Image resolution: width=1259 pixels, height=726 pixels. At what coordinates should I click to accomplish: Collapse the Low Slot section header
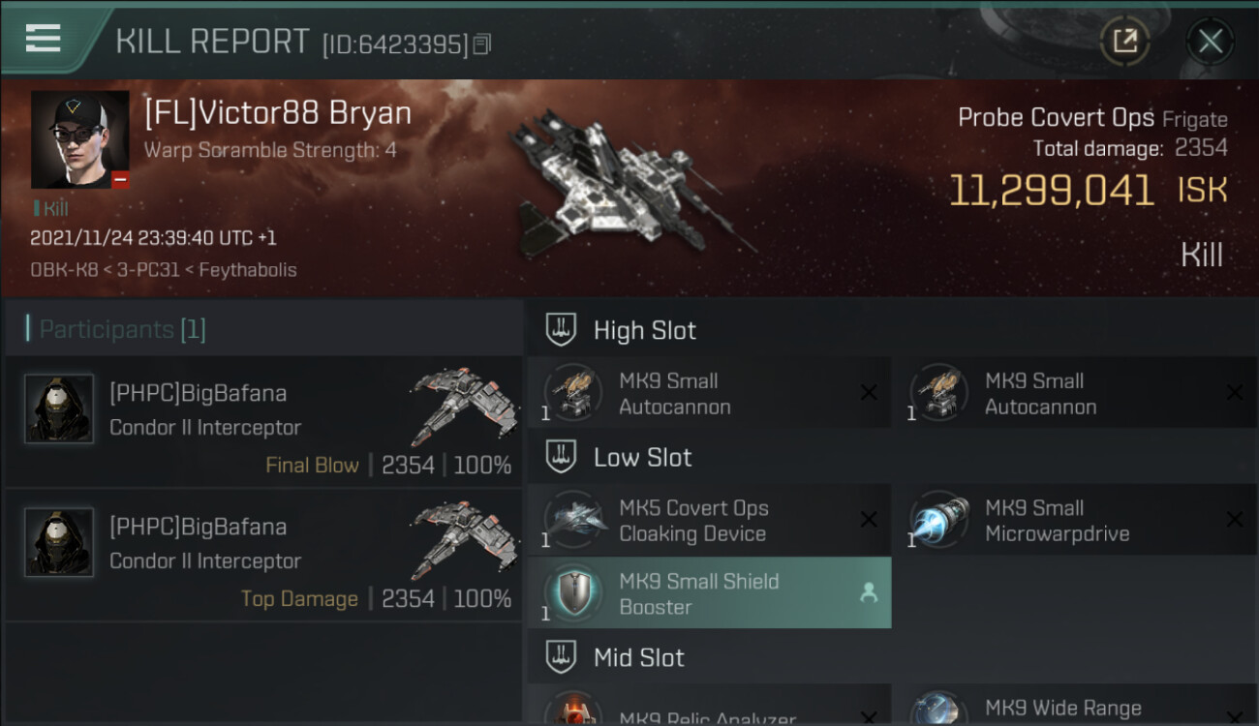(892, 457)
